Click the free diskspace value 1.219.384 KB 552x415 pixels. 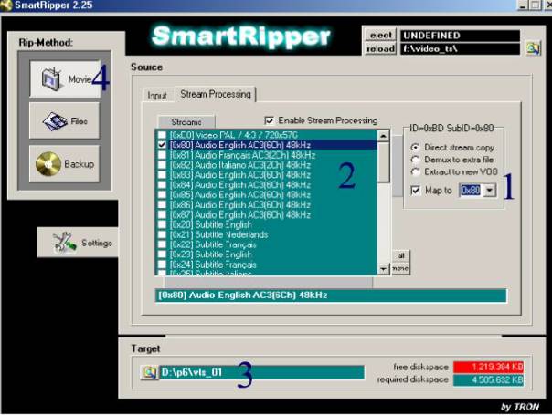tap(488, 367)
